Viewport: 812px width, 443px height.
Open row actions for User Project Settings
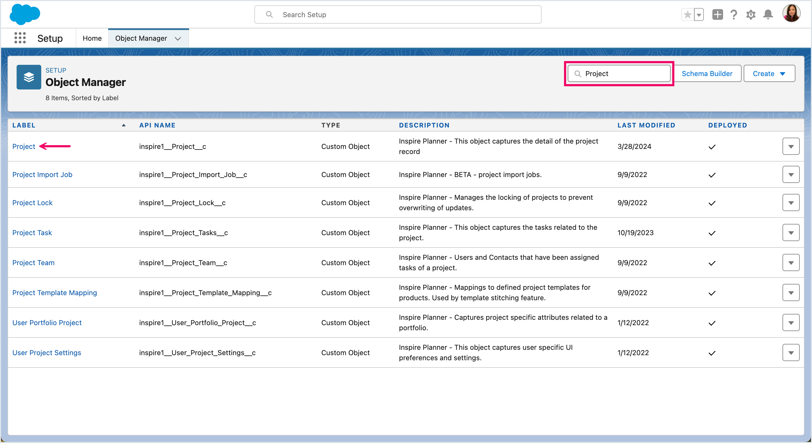791,352
